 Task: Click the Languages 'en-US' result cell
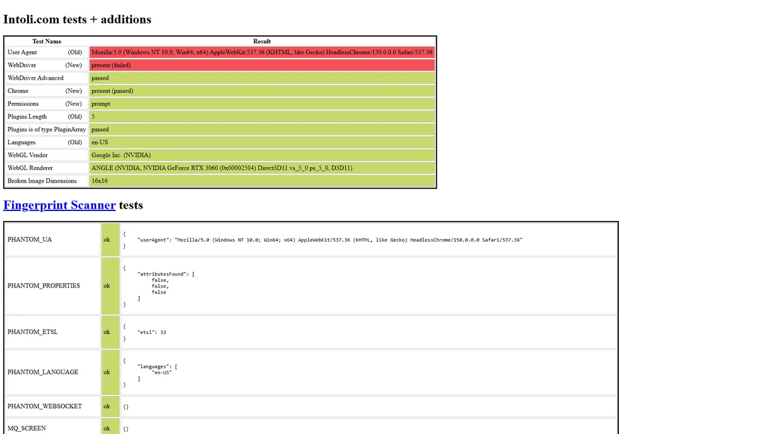[262, 142]
